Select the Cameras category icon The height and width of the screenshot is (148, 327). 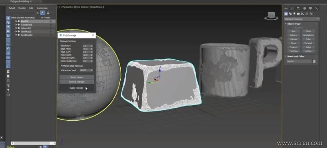point(298,14)
